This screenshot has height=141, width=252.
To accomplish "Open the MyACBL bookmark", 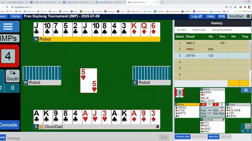I will click(x=186, y=11).
